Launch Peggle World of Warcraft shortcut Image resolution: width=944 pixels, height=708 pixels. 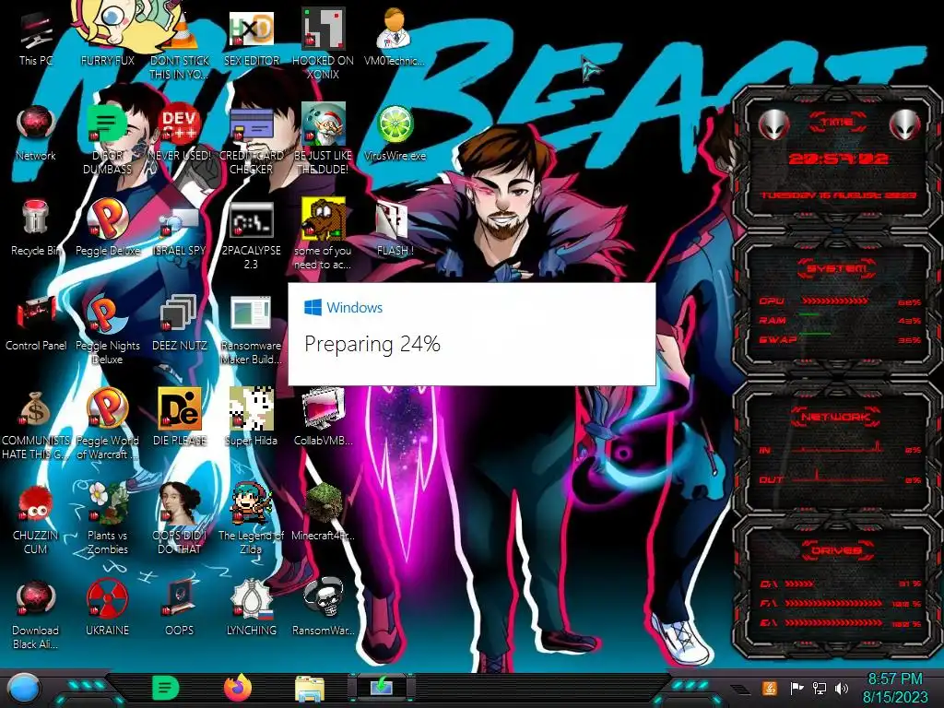(107, 424)
